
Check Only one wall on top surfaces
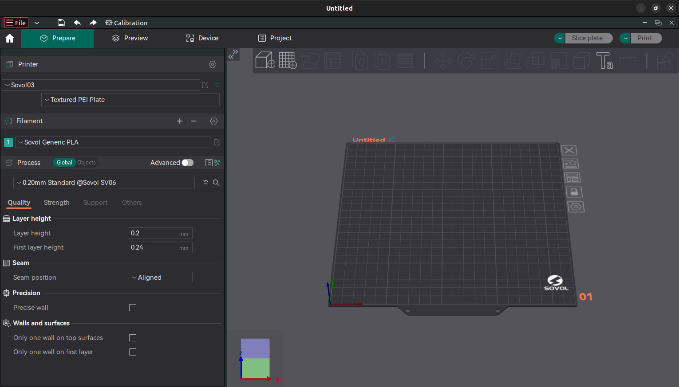133,338
